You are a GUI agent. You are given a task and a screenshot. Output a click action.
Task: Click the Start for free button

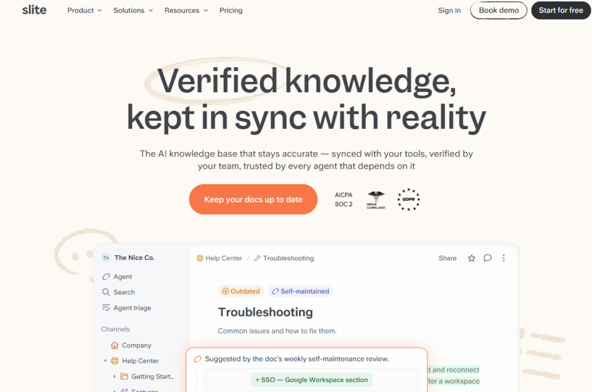[561, 10]
